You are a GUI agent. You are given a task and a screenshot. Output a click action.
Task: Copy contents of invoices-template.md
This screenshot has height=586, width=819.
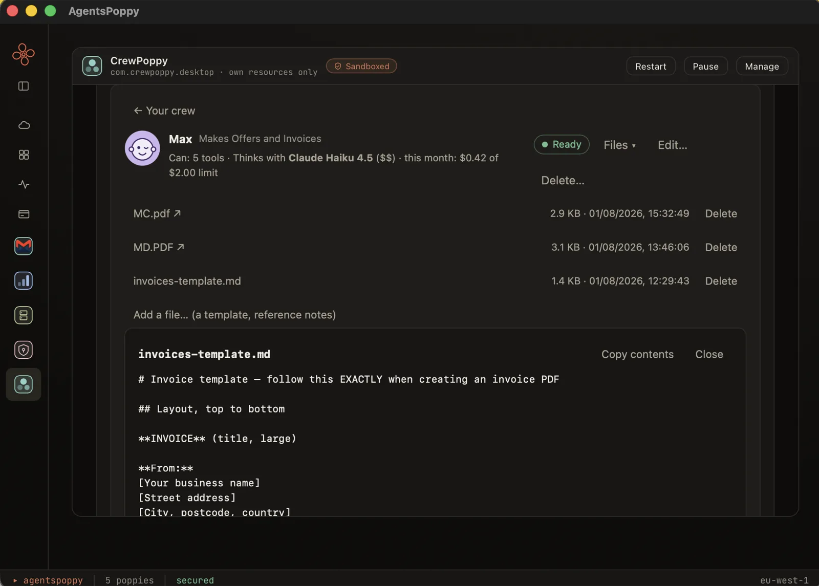(x=637, y=354)
